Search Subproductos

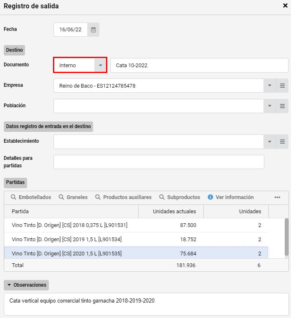[x=180, y=197]
